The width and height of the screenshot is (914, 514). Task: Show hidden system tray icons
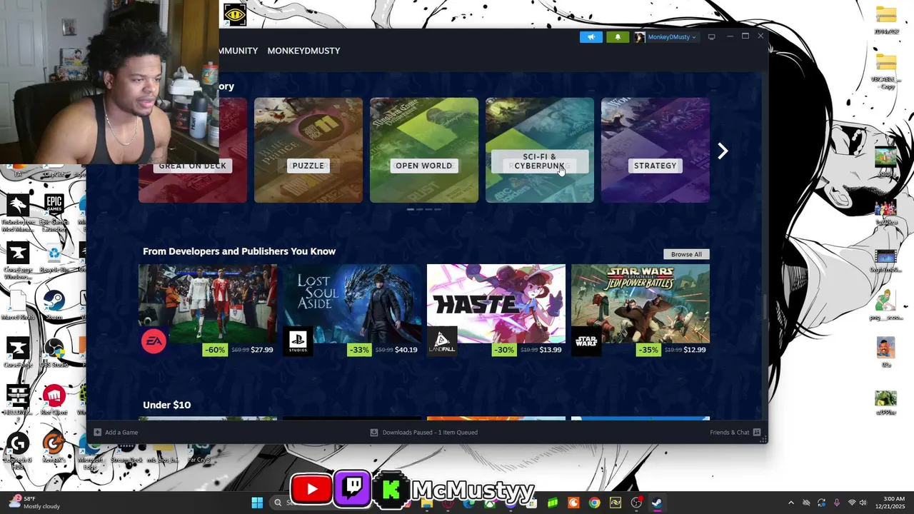click(790, 503)
